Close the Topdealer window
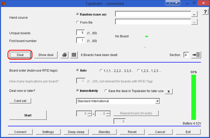This screenshot has width=210, height=138. pyautogui.click(x=204, y=3)
